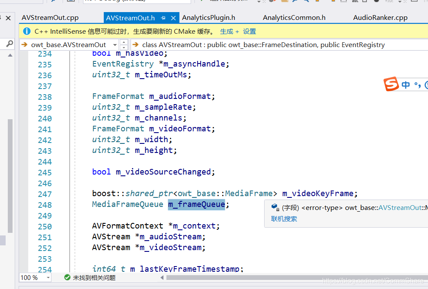Click line number 248 in the gutter
428x289 pixels.
pos(45,205)
